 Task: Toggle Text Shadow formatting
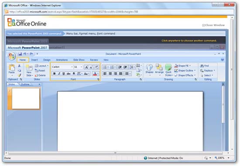click(74, 73)
